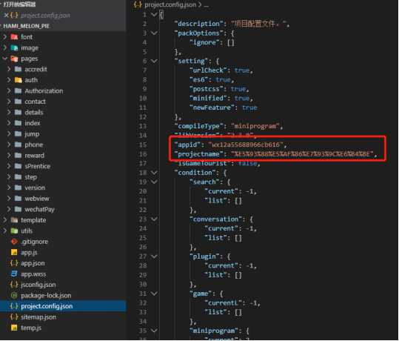Click the jsconfig.json braces icon

tap(14, 285)
